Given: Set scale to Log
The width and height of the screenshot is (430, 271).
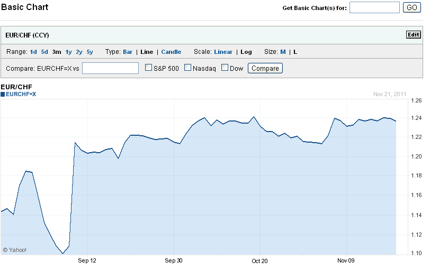Looking at the screenshot, I should pos(246,52).
